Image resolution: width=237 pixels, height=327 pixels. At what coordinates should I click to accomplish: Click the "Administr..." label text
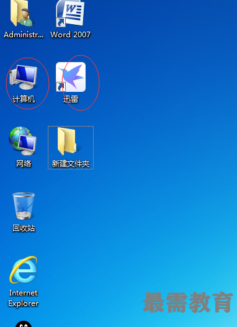(x=24, y=35)
